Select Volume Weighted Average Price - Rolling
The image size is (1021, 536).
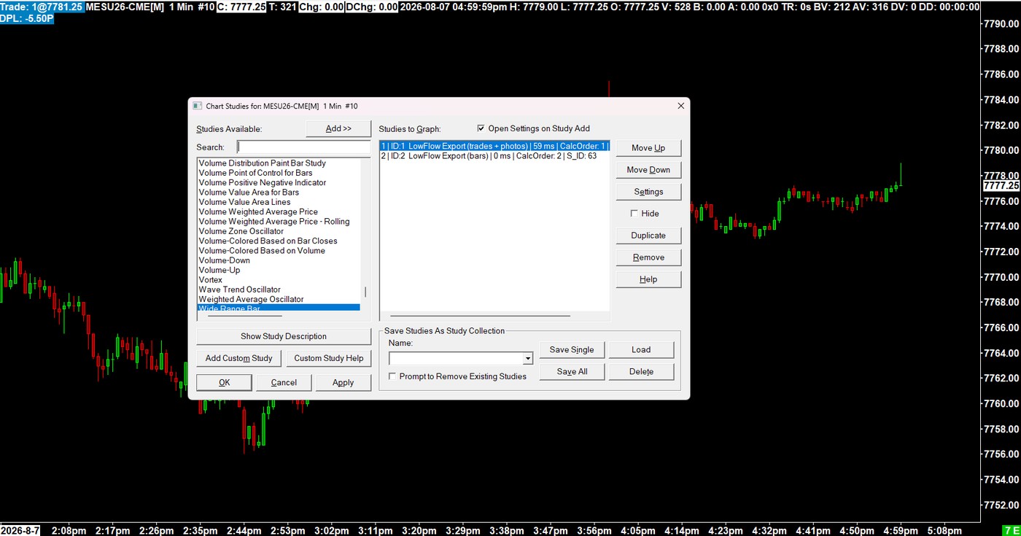279,222
